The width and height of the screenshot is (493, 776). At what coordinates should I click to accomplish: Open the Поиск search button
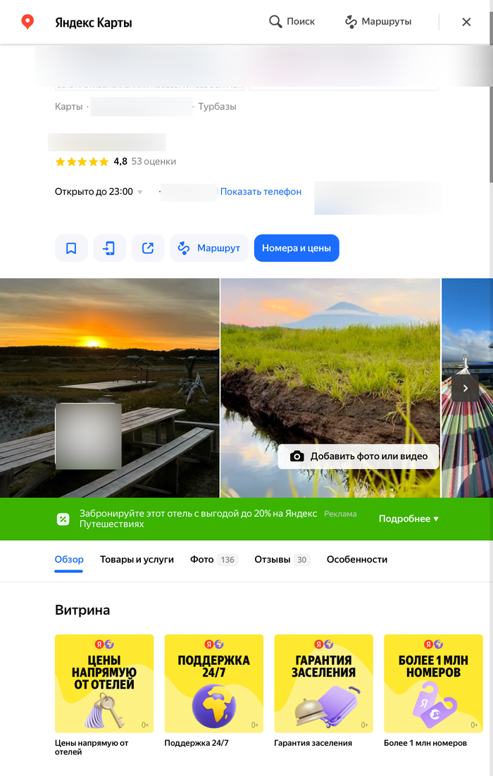(x=292, y=21)
